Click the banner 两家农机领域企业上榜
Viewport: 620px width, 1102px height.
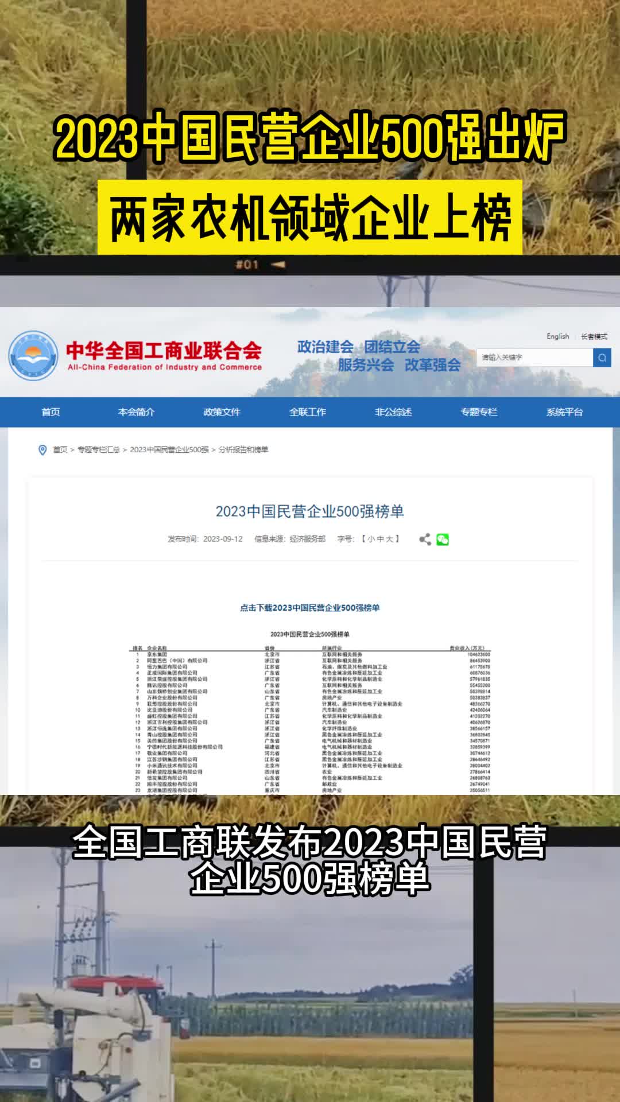pyautogui.click(x=310, y=218)
